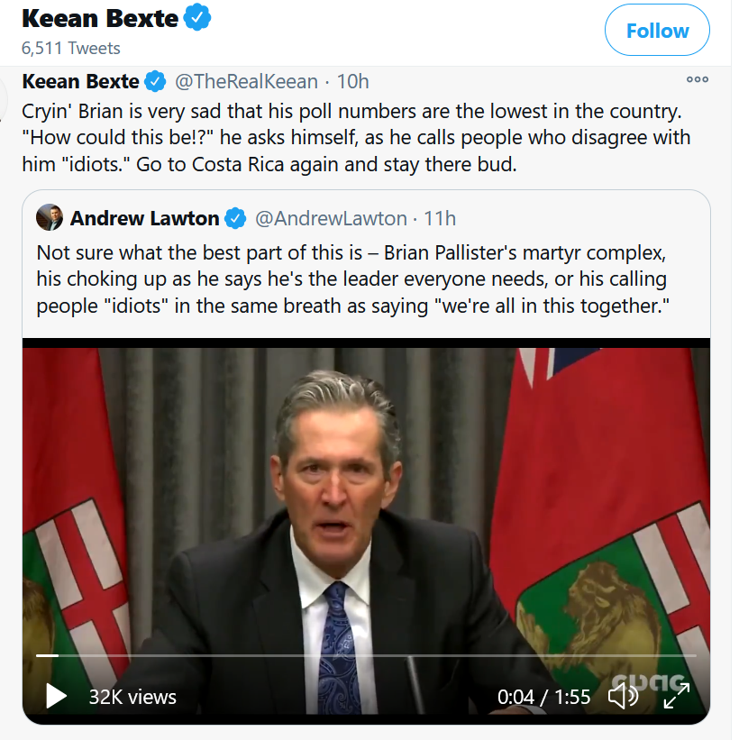Click the verified badge beside the header name
Viewport: 739px width, 740px height.
[x=197, y=17]
